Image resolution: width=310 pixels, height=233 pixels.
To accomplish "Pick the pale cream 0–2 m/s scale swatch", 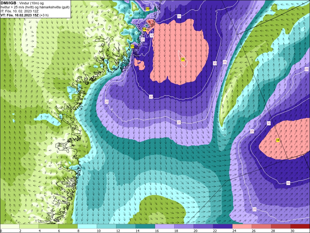I will [x=10, y=226].
